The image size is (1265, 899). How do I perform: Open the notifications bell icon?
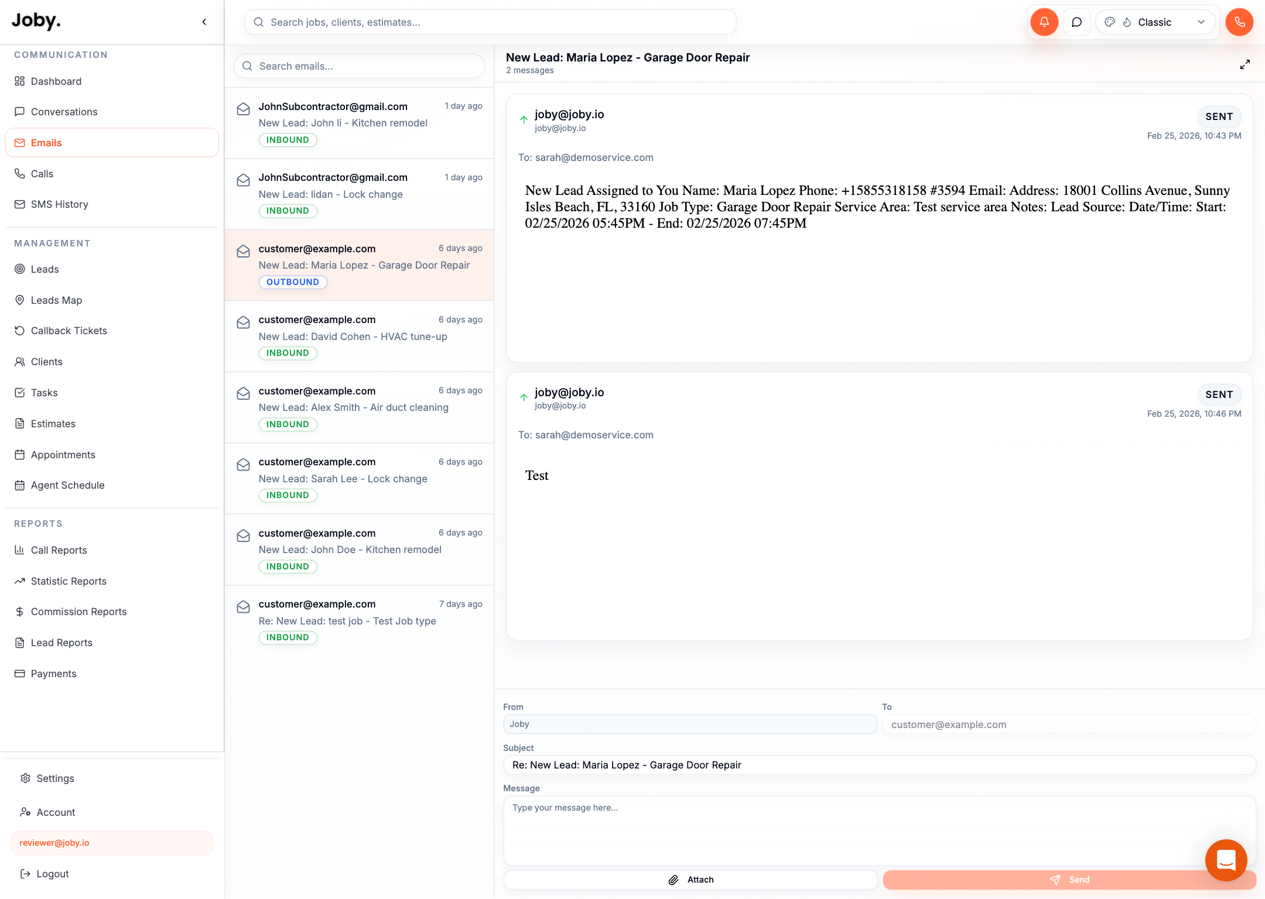coord(1044,22)
